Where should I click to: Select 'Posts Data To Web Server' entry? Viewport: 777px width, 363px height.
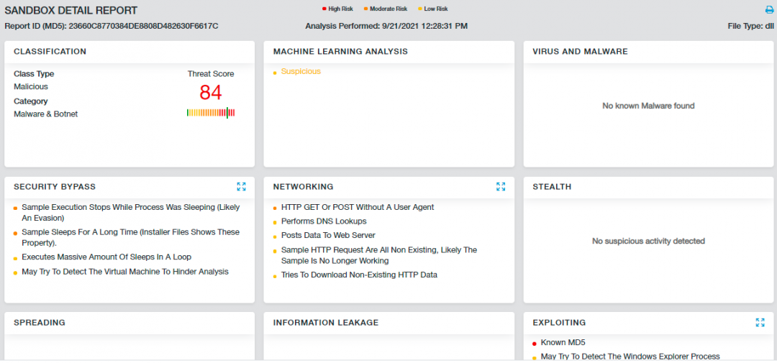coord(328,236)
